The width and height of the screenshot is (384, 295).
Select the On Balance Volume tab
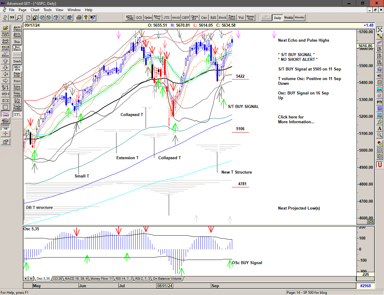(167, 278)
